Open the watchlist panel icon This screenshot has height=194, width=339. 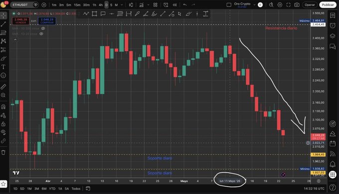click(x=333, y=15)
